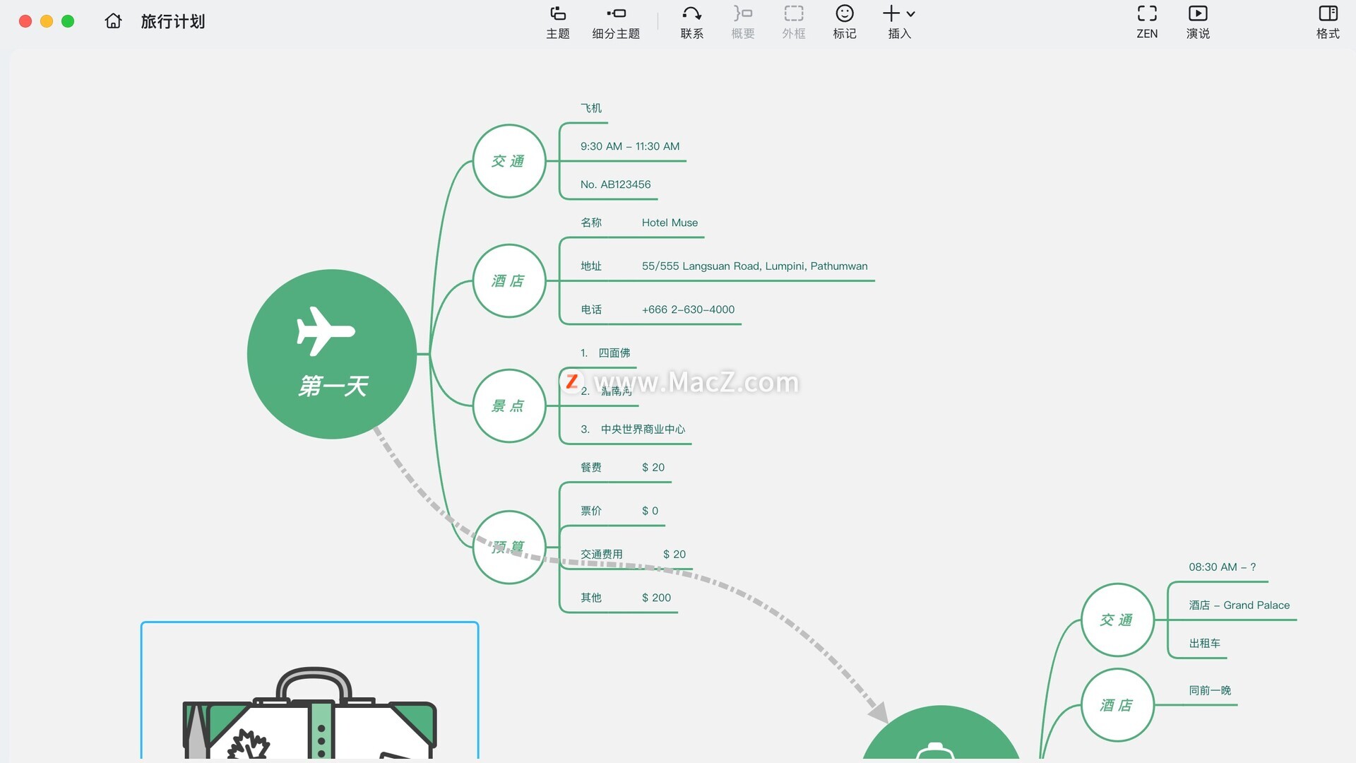This screenshot has width=1356, height=763.
Task: Add a new topic with 主题 button
Action: tap(557, 22)
